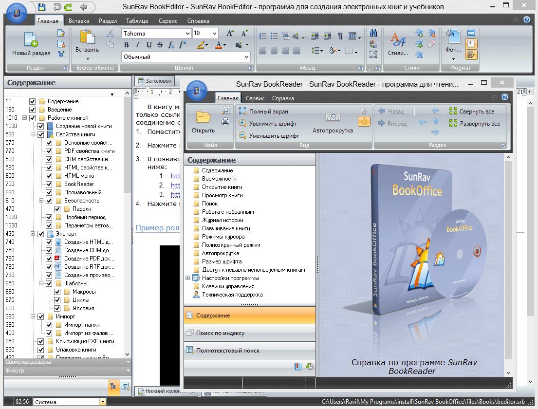Toggle Strikethrough formatting
The height and width of the screenshot is (409, 538).
click(x=160, y=45)
